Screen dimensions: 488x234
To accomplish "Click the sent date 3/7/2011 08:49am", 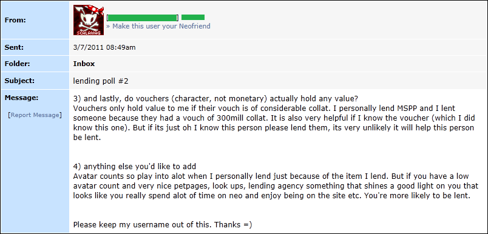I will [104, 47].
